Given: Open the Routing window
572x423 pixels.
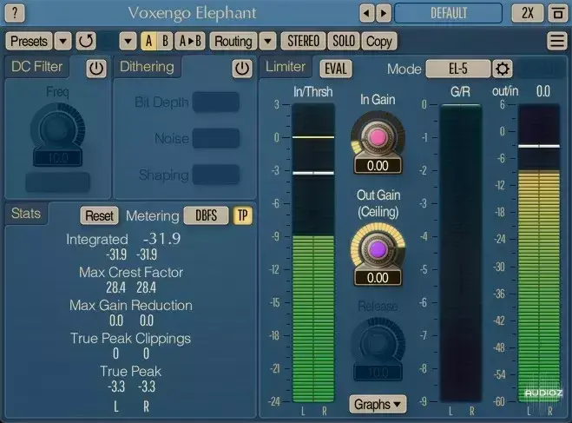Looking at the screenshot, I should click(x=233, y=41).
